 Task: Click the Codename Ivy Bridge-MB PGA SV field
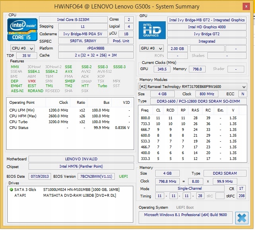(x=83, y=34)
